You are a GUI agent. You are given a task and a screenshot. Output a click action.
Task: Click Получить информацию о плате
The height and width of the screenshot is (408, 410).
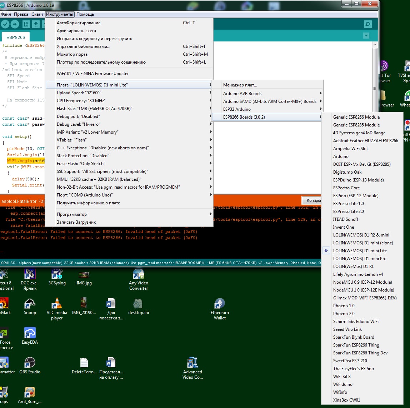pyautogui.click(x=129, y=203)
